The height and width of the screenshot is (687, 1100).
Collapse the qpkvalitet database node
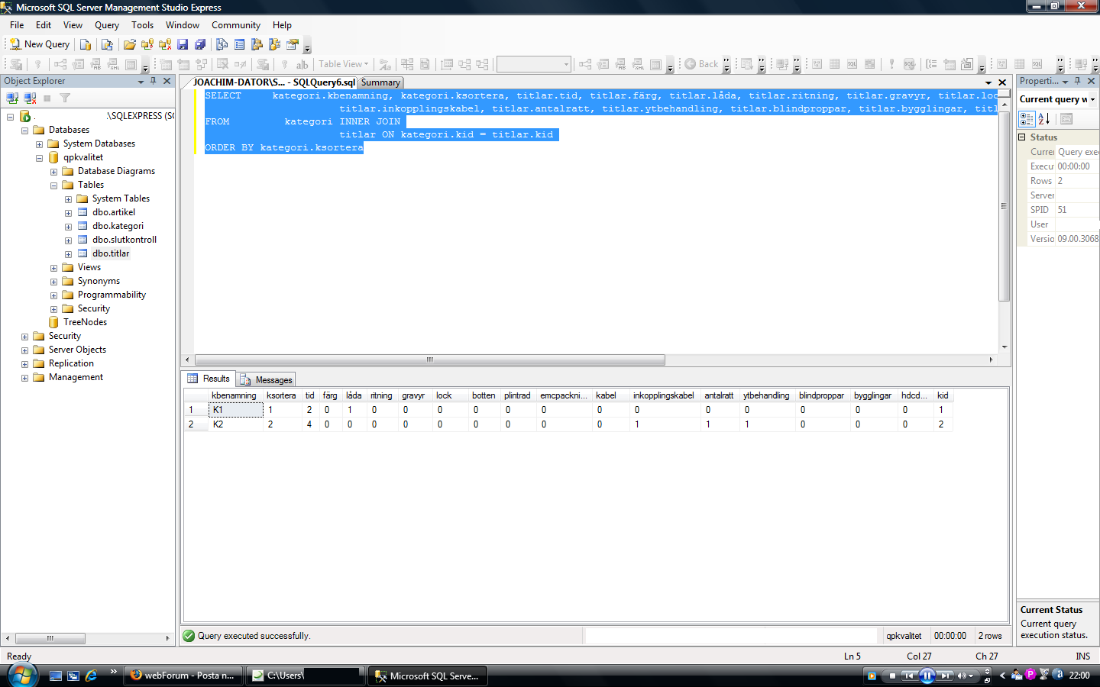[39, 158]
